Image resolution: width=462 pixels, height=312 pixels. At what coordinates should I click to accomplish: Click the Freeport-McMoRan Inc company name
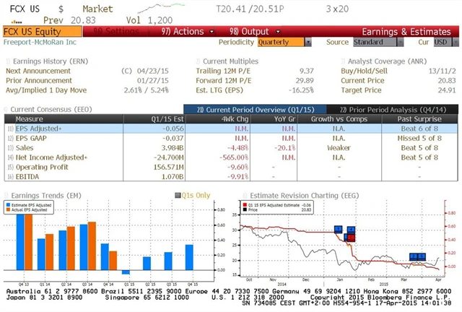coord(40,42)
